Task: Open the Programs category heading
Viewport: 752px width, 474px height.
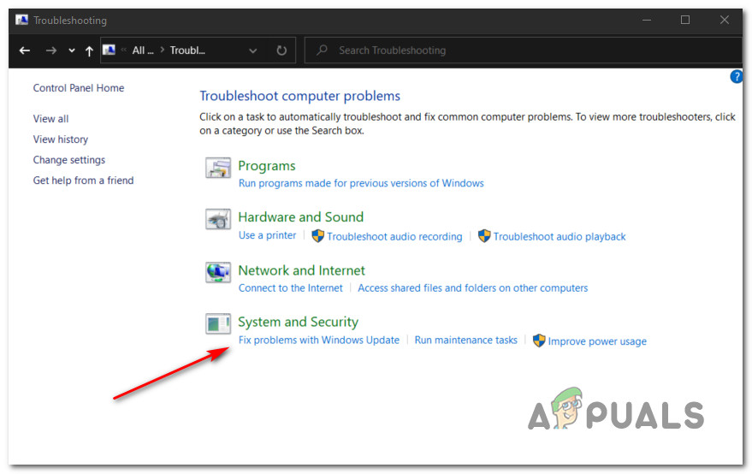Action: point(267,165)
